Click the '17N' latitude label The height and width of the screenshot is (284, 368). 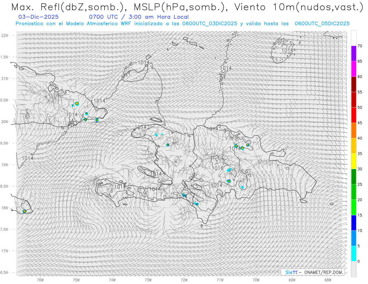pyautogui.click(x=4, y=251)
